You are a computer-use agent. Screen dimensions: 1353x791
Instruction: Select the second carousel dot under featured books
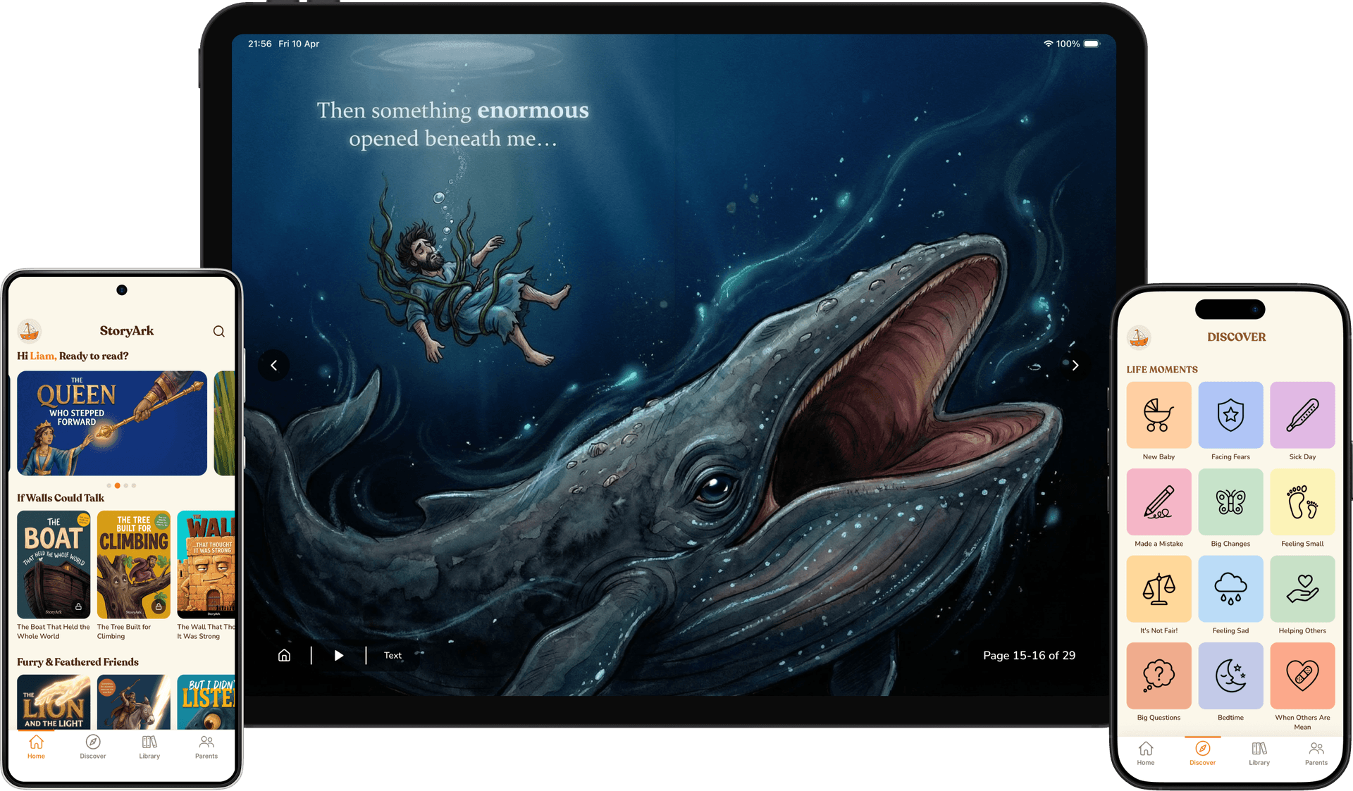pyautogui.click(x=118, y=485)
